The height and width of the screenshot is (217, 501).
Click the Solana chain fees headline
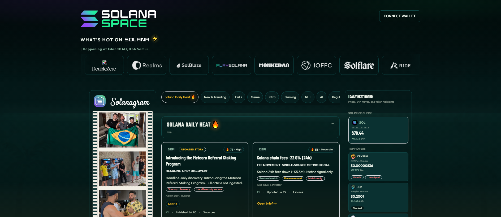(x=284, y=158)
